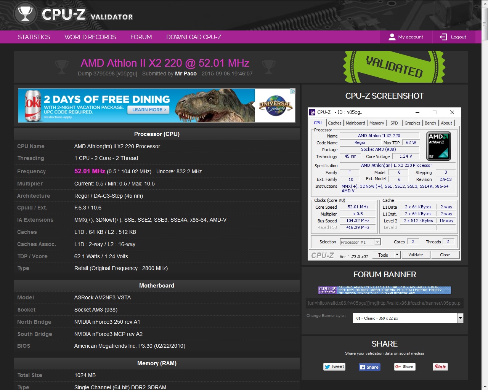Click the Google Plus Share button
The width and height of the screenshot is (488, 390).
(405, 367)
